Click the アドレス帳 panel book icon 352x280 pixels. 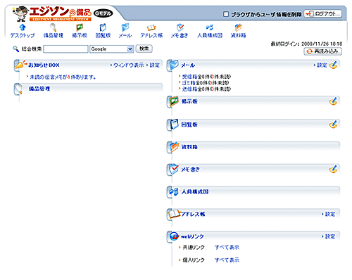[175, 214]
